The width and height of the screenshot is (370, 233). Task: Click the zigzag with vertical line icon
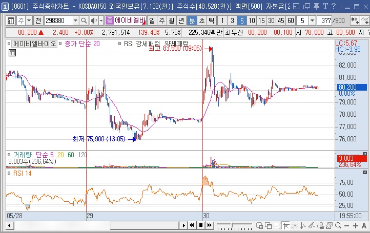click(x=303, y=226)
